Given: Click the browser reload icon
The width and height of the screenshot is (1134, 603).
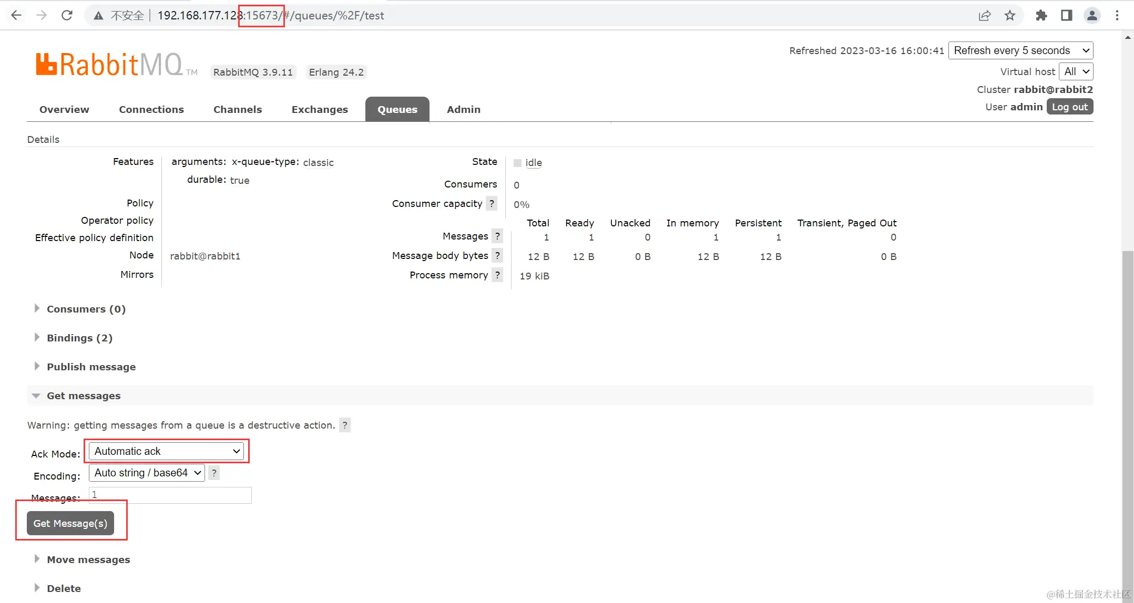Looking at the screenshot, I should [67, 15].
